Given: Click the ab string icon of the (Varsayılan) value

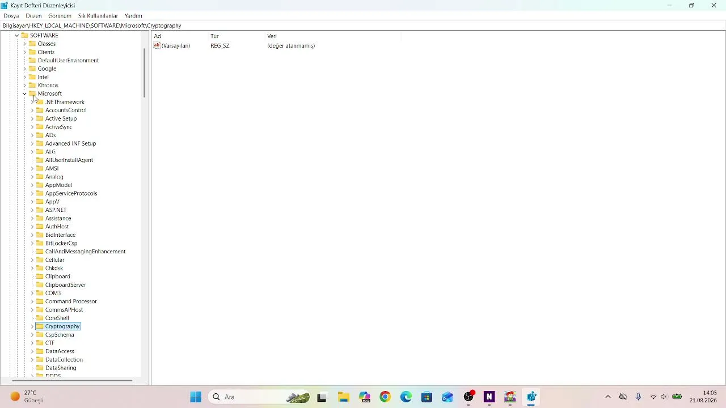Looking at the screenshot, I should click(157, 45).
